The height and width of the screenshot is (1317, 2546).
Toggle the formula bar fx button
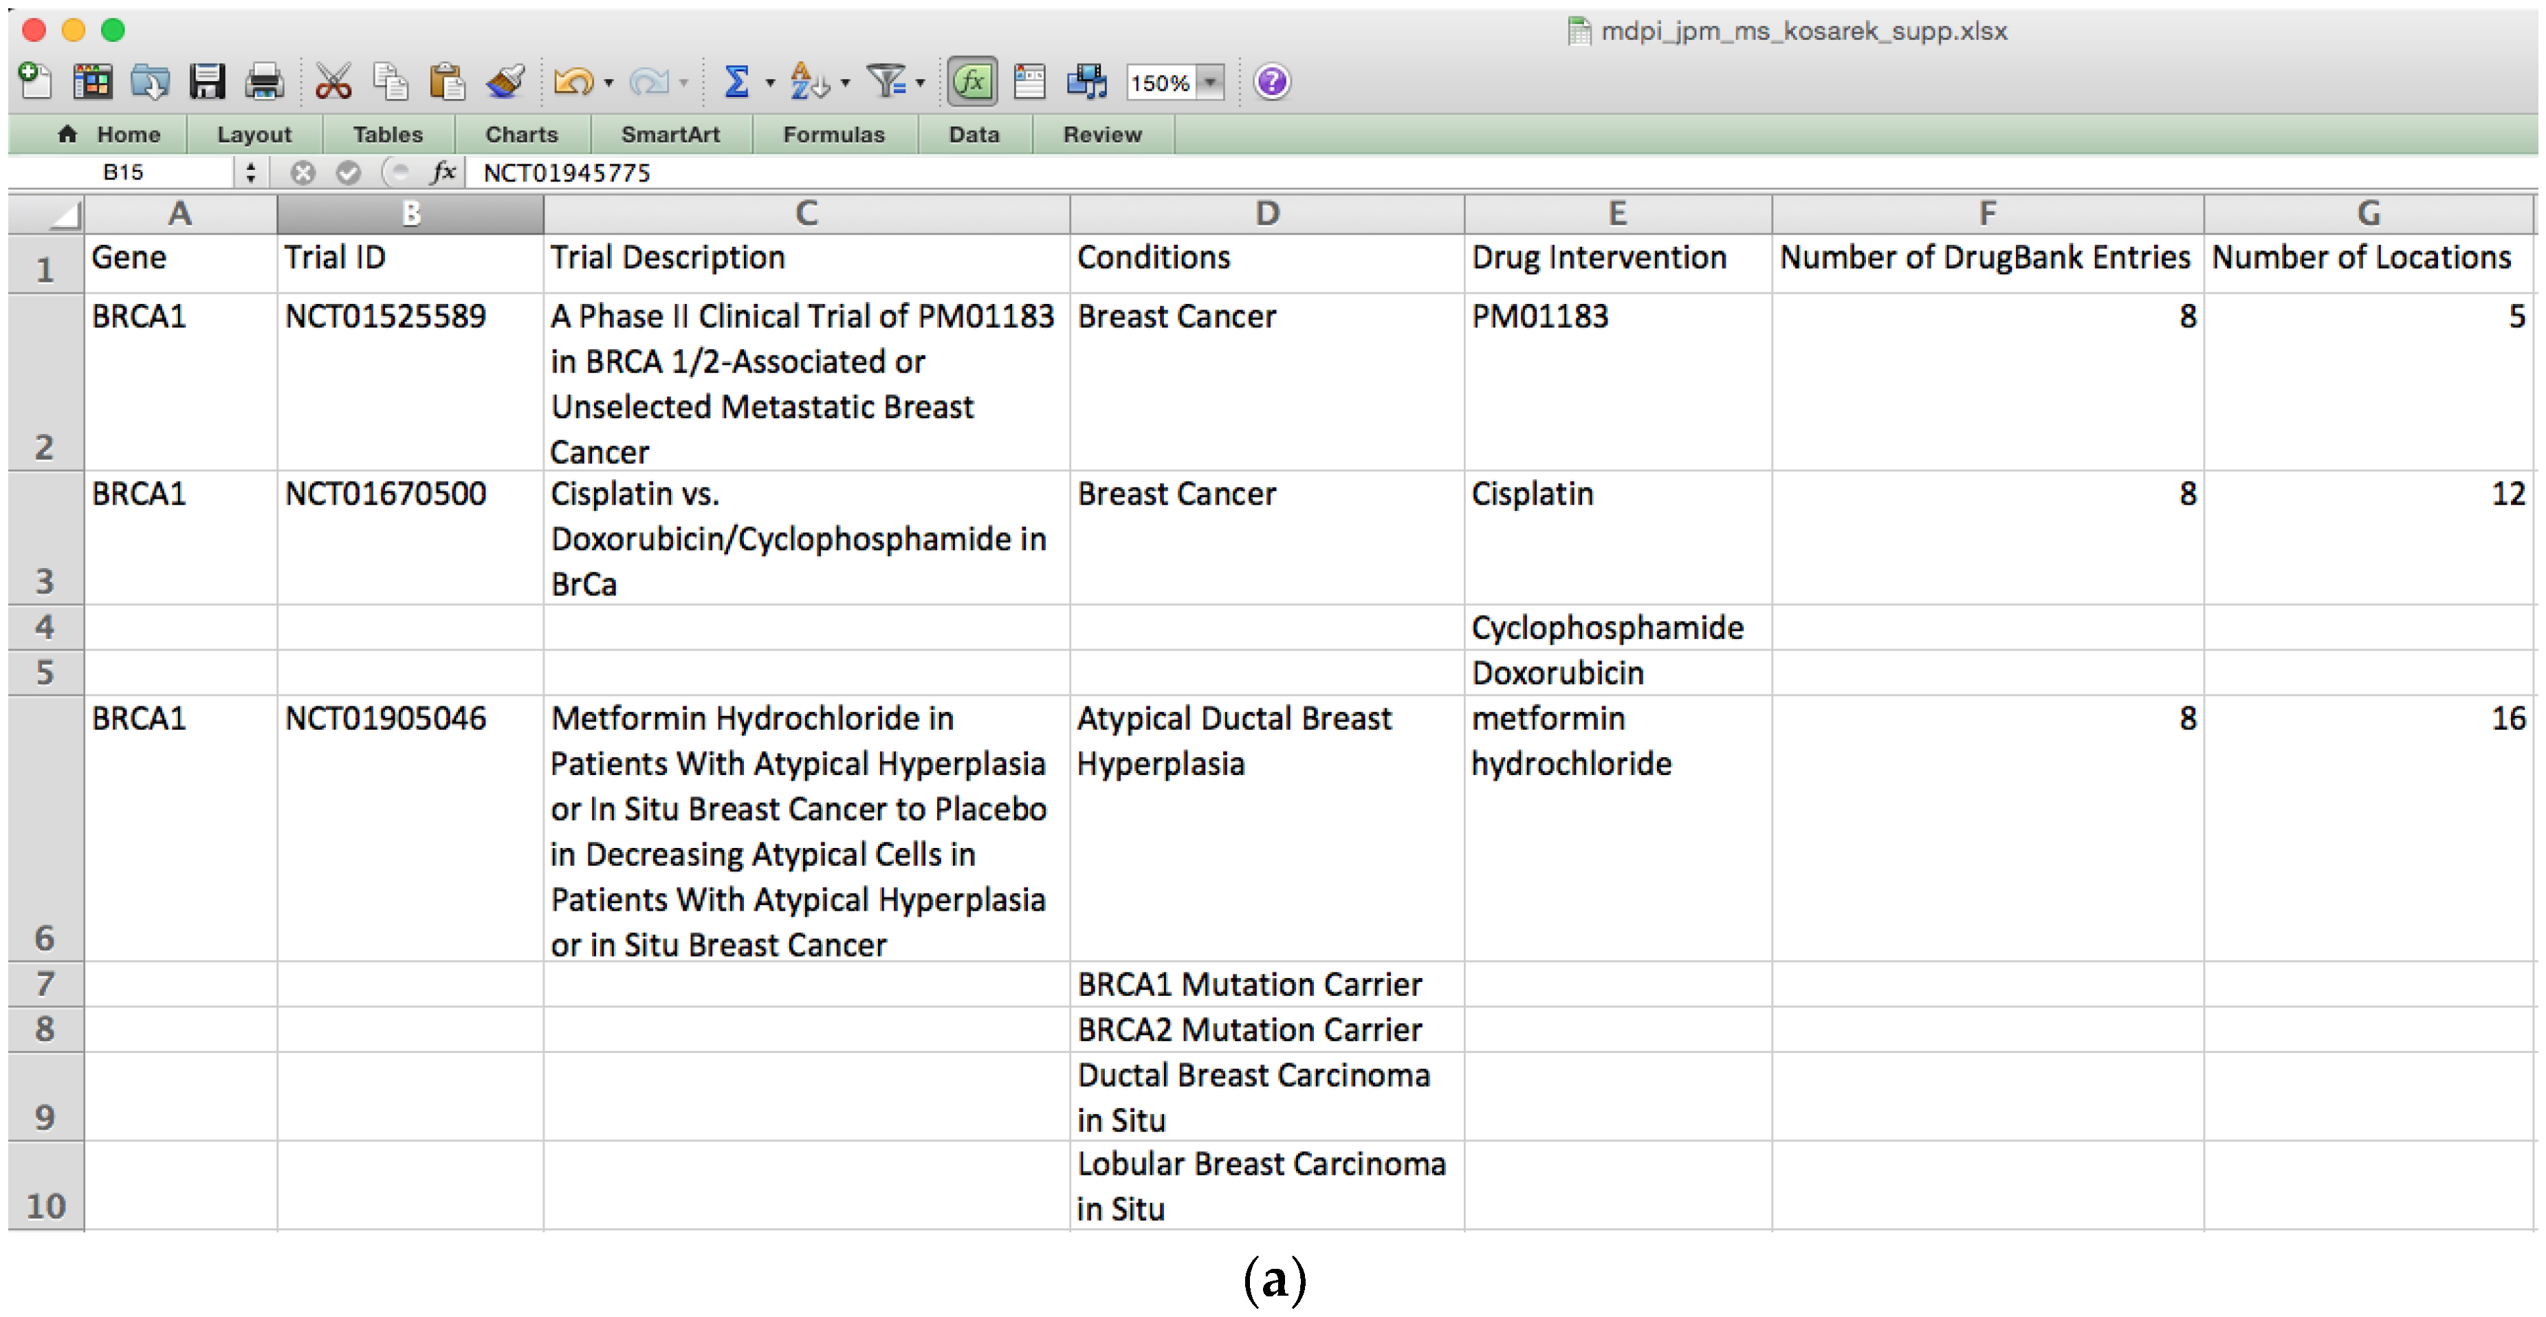click(x=972, y=82)
